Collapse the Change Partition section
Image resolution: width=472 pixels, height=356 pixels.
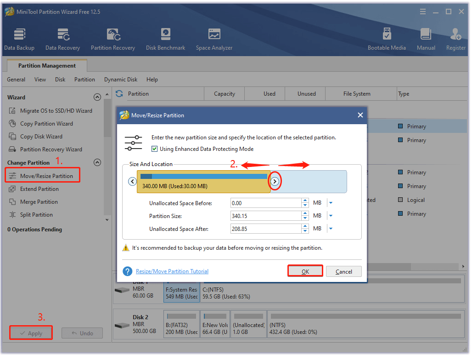97,162
